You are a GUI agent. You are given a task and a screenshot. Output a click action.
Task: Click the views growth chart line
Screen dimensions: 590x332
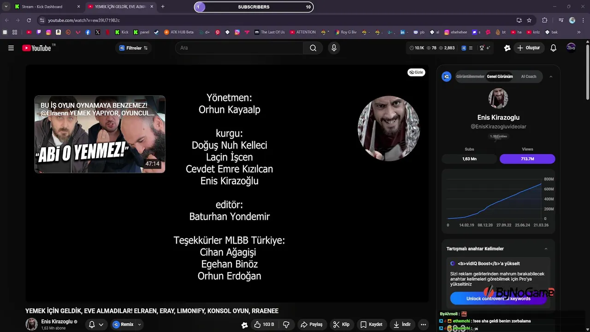coord(495,202)
